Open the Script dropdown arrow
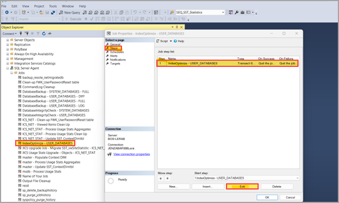 pos(171,41)
